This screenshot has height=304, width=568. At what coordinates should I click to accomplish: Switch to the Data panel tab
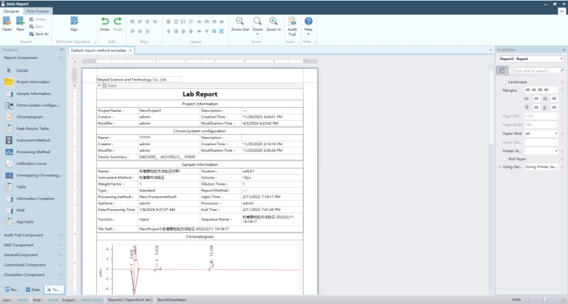[32, 290]
